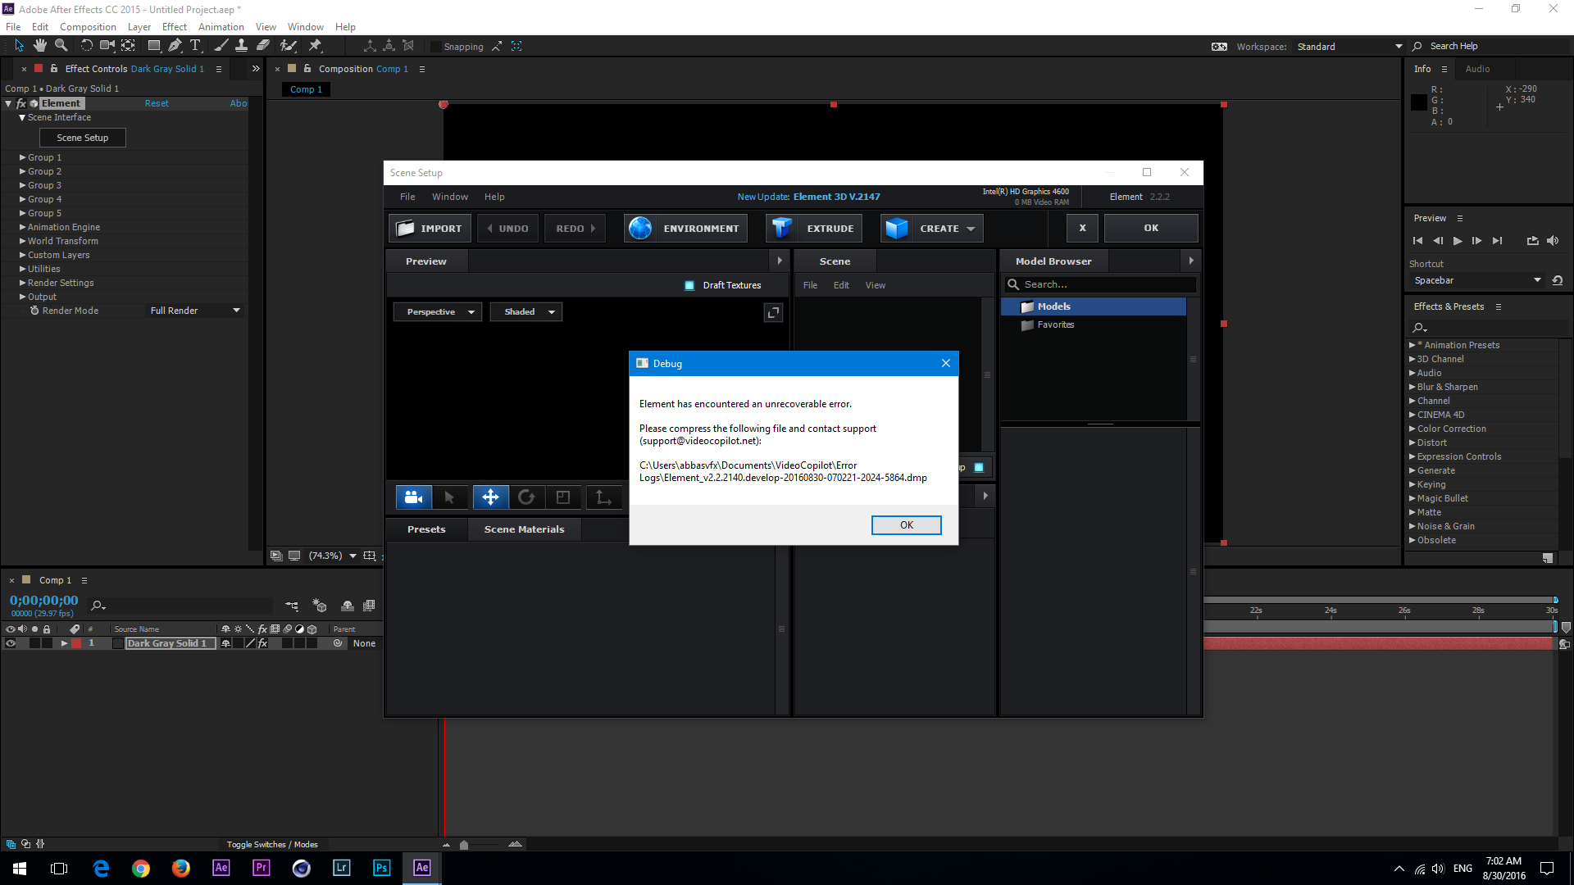The image size is (1574, 885).
Task: Expand Group 3 properties
Action: (x=23, y=185)
